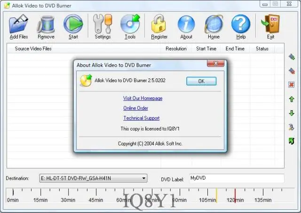Open the Technical Support link
Screen dimensions: 301x213
click(x=142, y=118)
